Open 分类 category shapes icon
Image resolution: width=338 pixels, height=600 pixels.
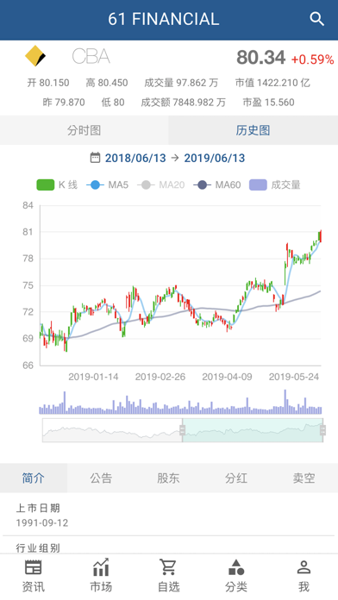click(236, 567)
